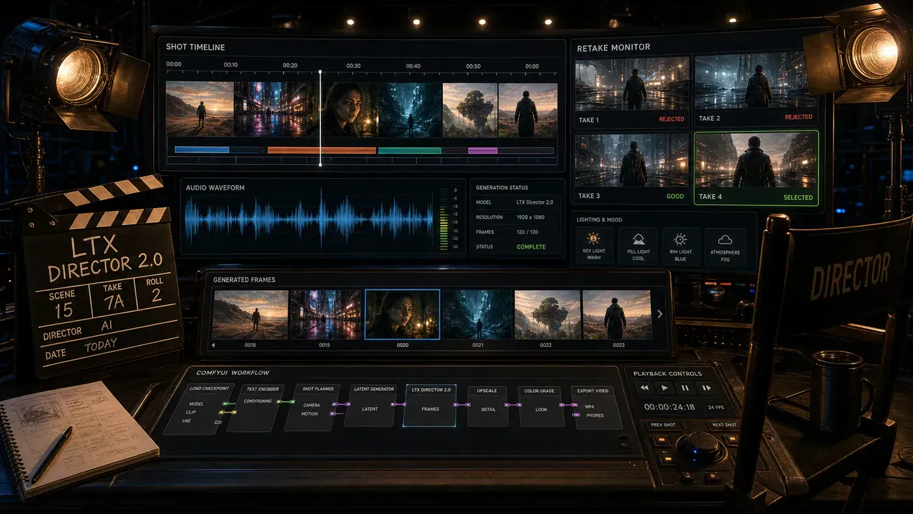Select highlighted generated frame 0020

402,314
